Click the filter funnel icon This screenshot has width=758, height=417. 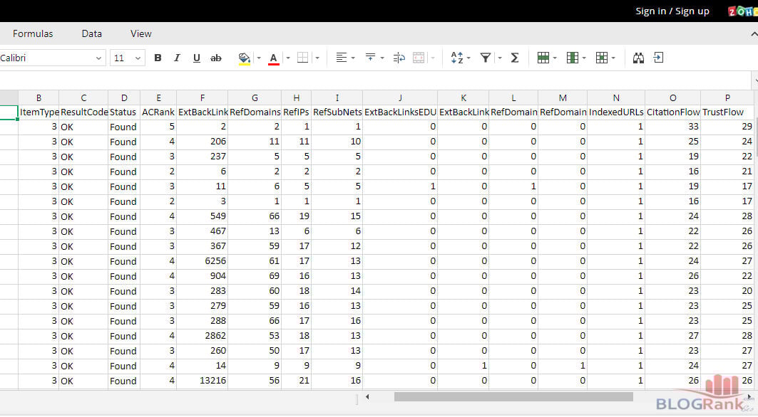pos(486,58)
